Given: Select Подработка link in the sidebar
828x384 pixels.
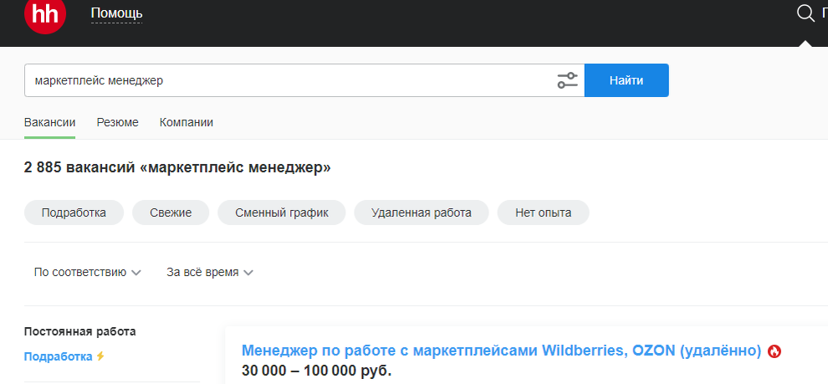Looking at the screenshot, I should click(x=58, y=356).
